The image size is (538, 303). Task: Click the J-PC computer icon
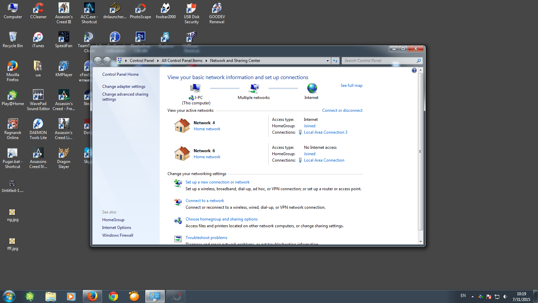tap(195, 88)
